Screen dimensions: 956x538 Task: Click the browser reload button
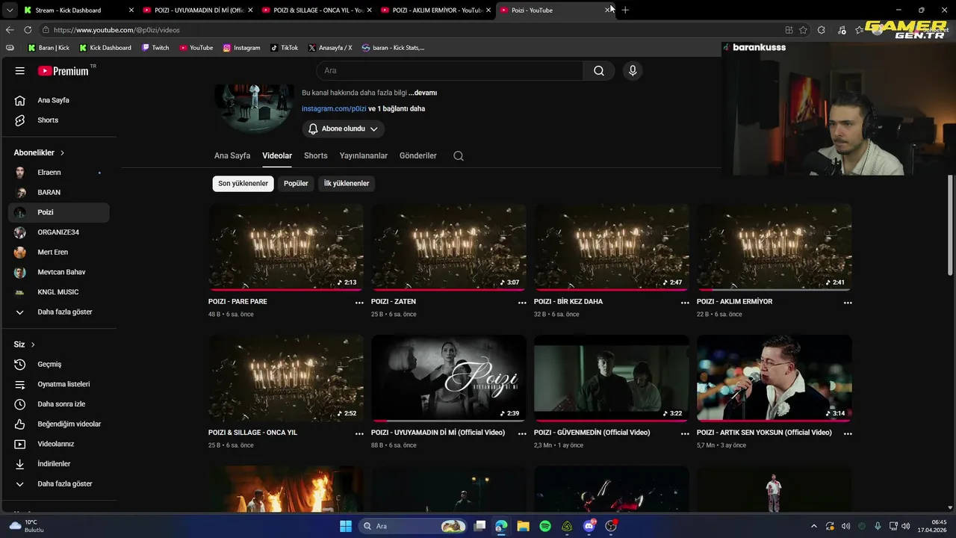click(28, 30)
